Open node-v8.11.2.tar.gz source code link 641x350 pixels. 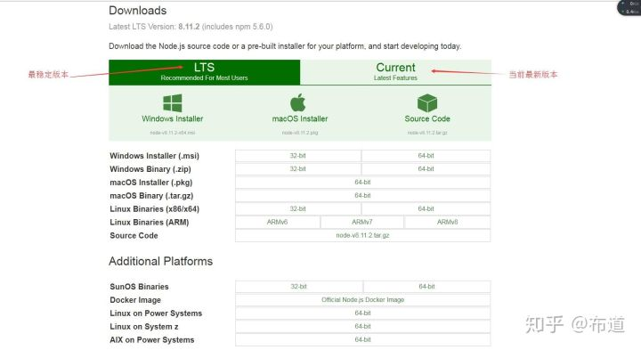362,235
